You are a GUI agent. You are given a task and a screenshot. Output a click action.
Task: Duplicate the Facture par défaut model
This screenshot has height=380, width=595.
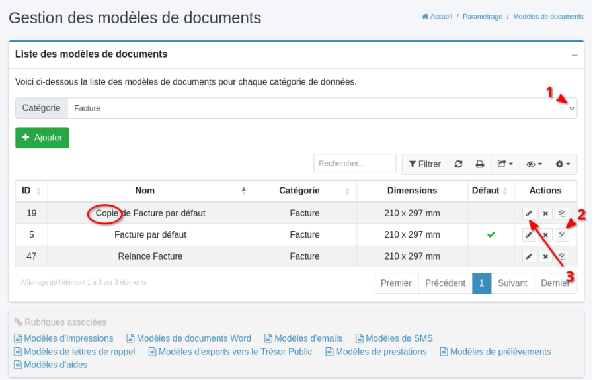click(561, 235)
